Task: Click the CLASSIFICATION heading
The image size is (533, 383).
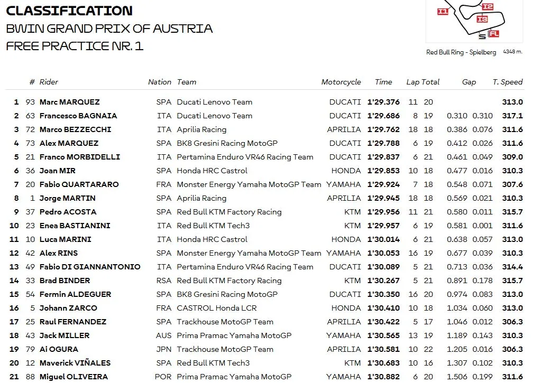Action: (69, 11)
